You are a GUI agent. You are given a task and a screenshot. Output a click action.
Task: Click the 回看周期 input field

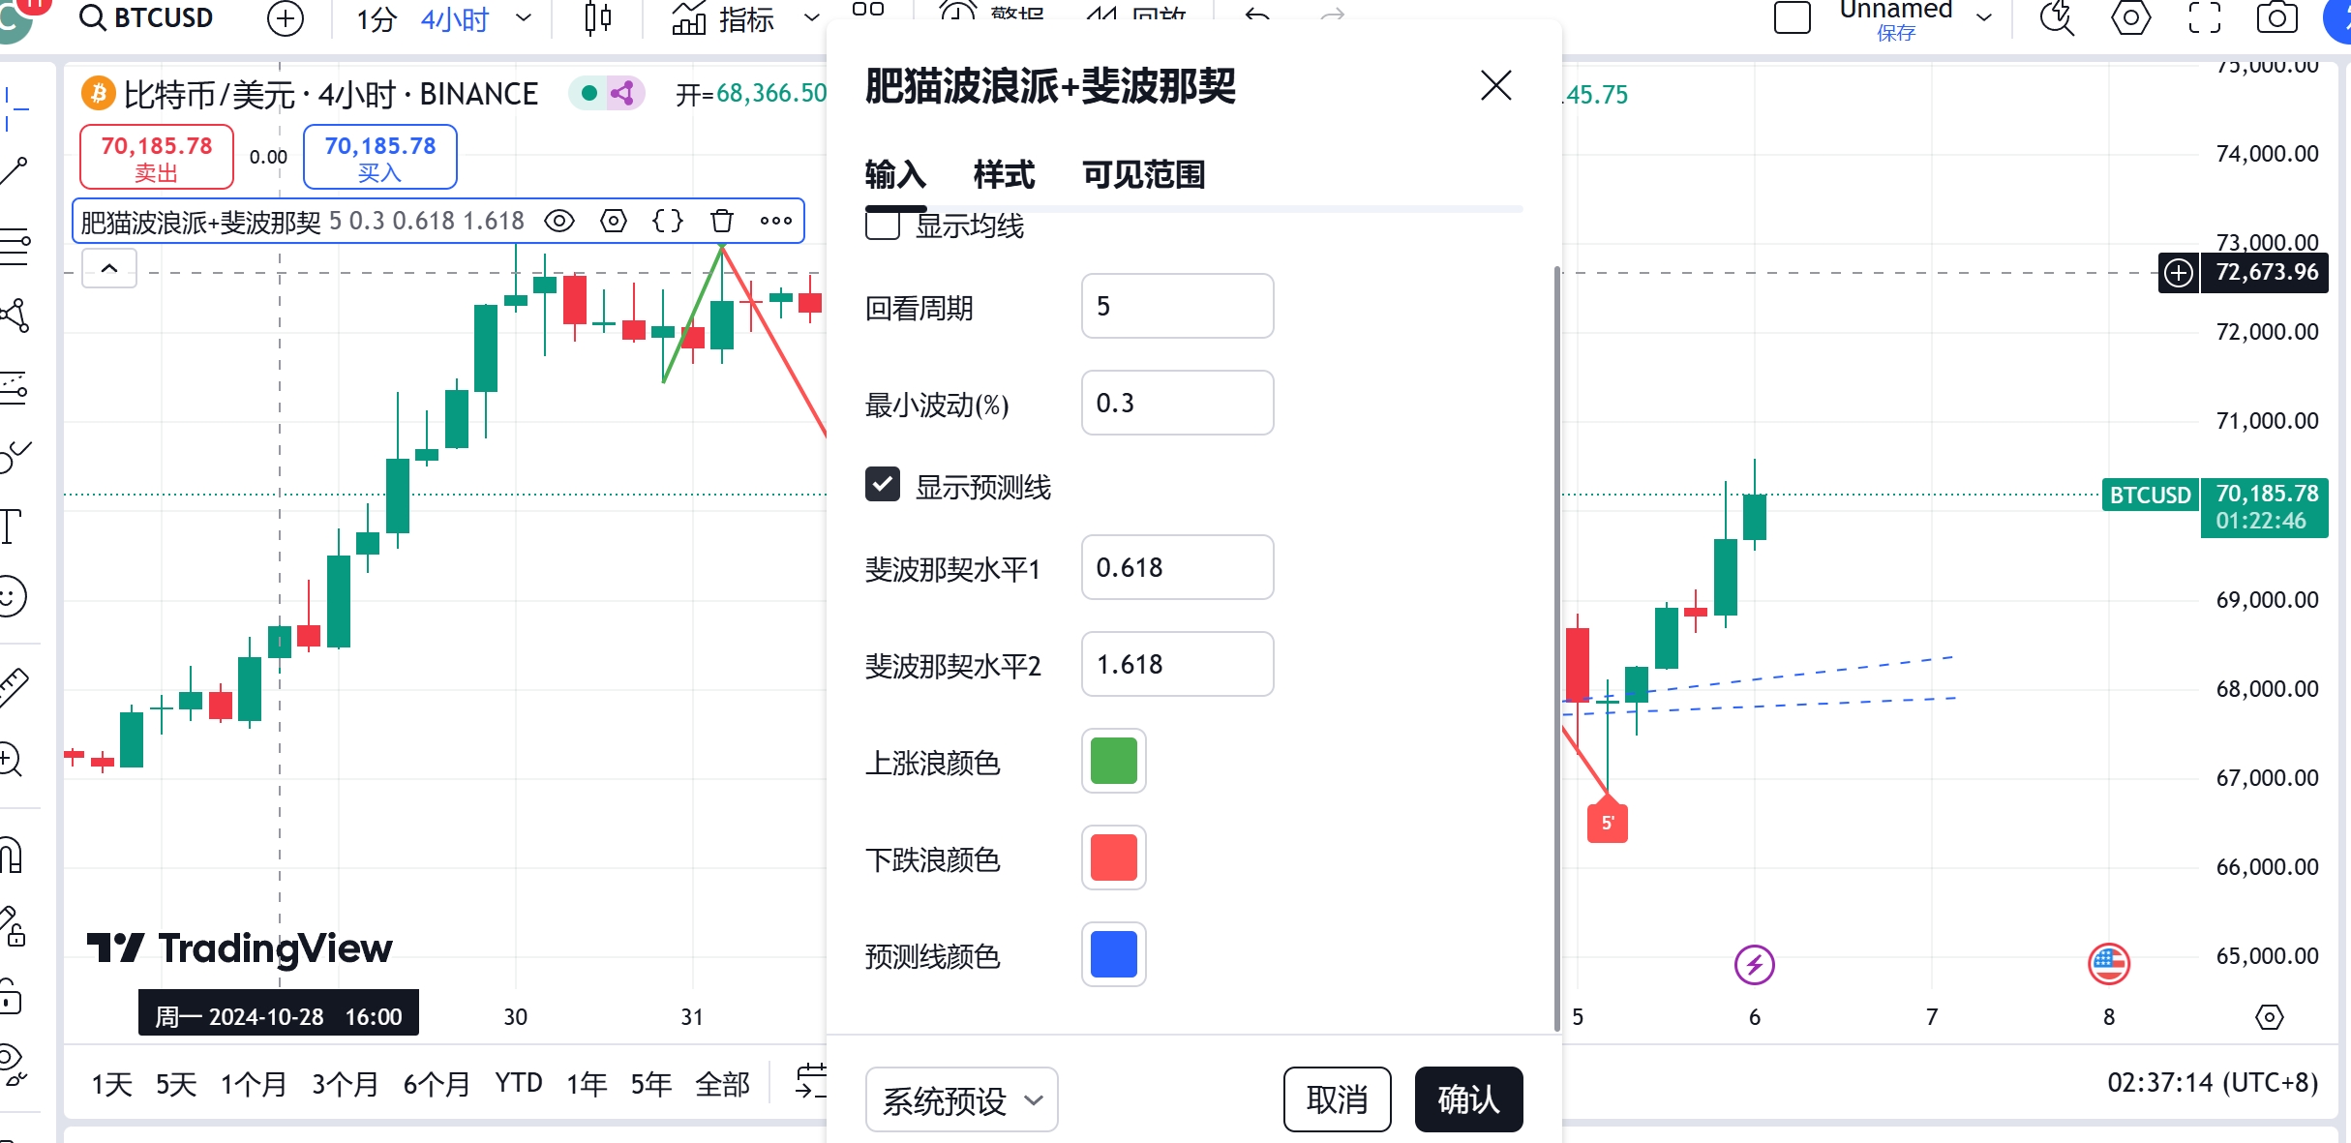(1177, 306)
